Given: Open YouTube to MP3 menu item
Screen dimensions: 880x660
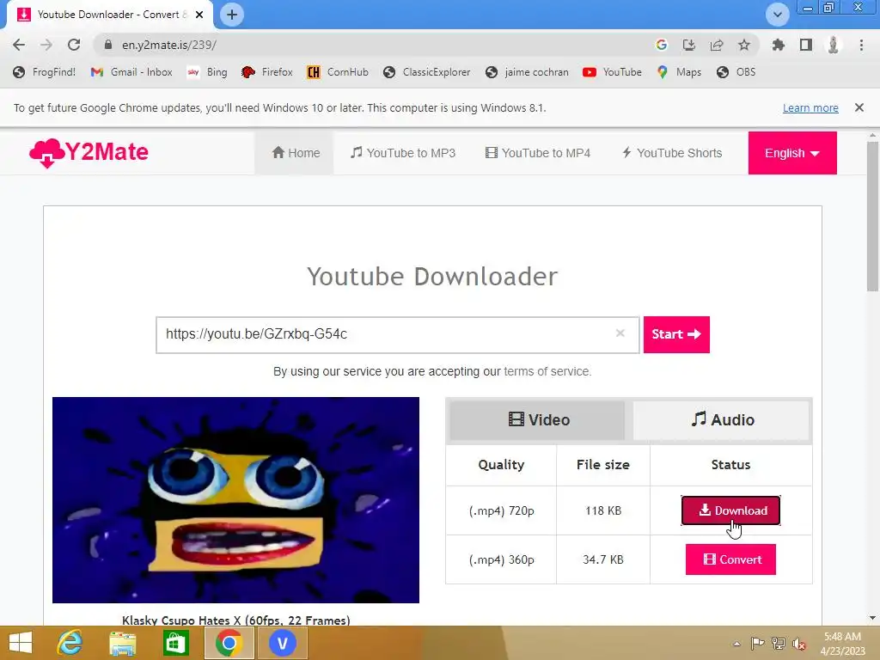Looking at the screenshot, I should tap(403, 153).
